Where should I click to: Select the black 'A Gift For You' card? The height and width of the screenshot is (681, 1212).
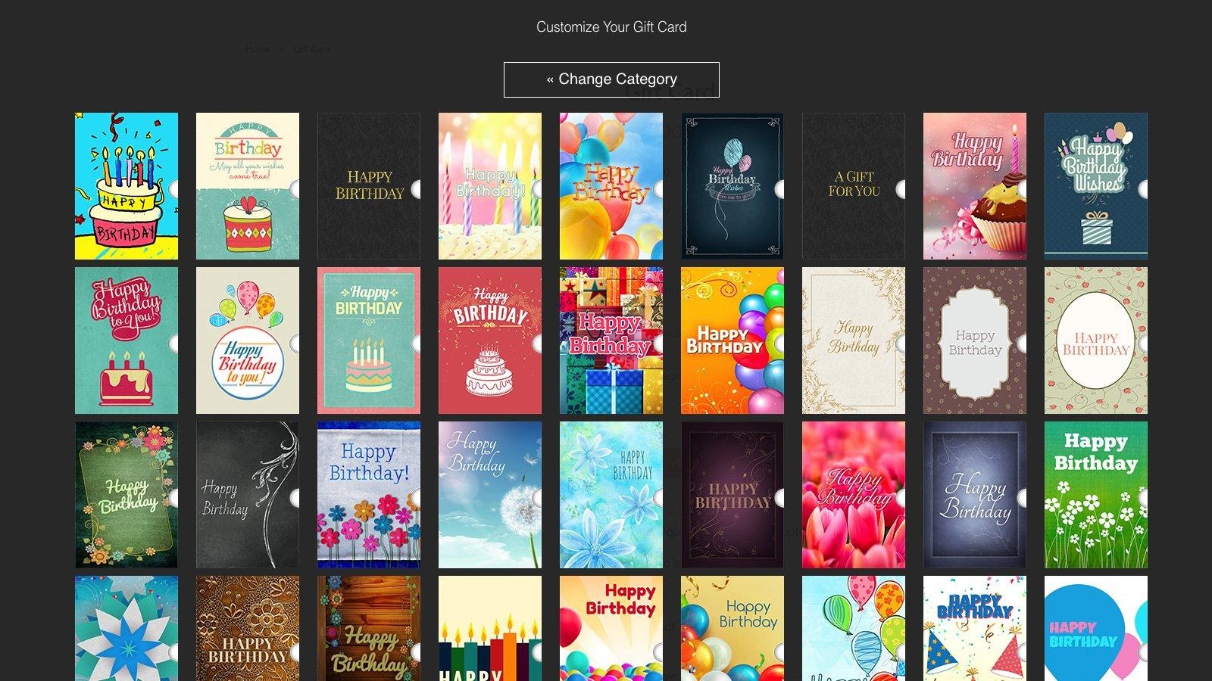853,186
